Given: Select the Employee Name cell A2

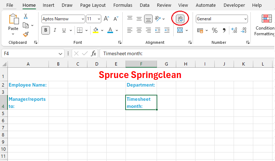Looking at the screenshot, I should pos(28,85).
